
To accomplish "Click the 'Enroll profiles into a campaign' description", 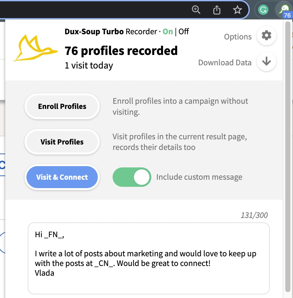I will [x=180, y=106].
